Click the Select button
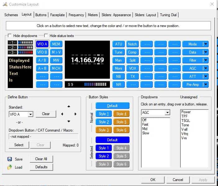Image resolution: width=218 pixels, height=186 pixels. (x=19, y=145)
